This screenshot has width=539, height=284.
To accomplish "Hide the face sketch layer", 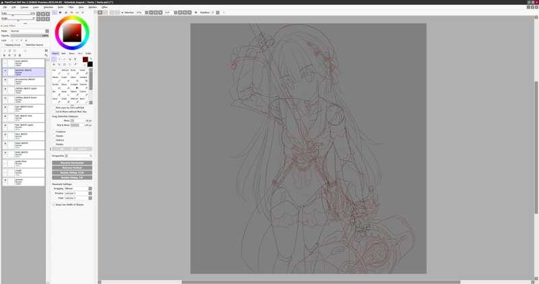I will [x=5, y=135].
